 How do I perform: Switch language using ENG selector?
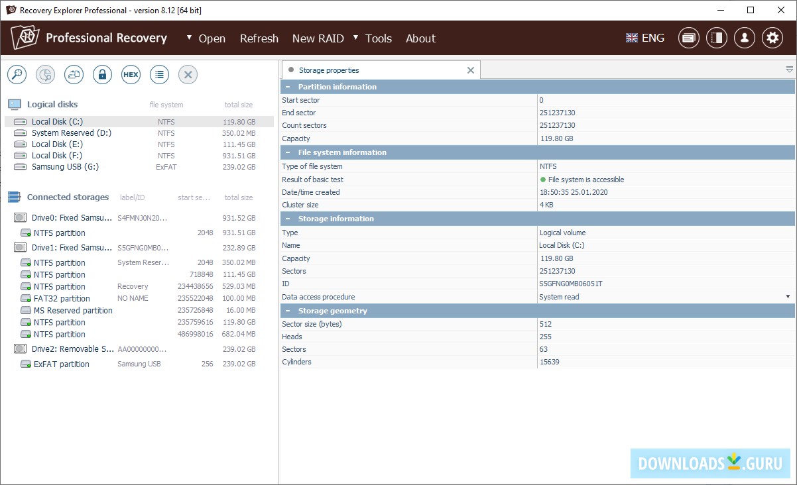(645, 38)
